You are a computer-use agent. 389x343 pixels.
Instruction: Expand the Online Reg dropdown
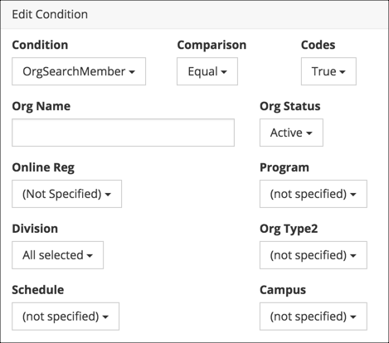click(66, 194)
